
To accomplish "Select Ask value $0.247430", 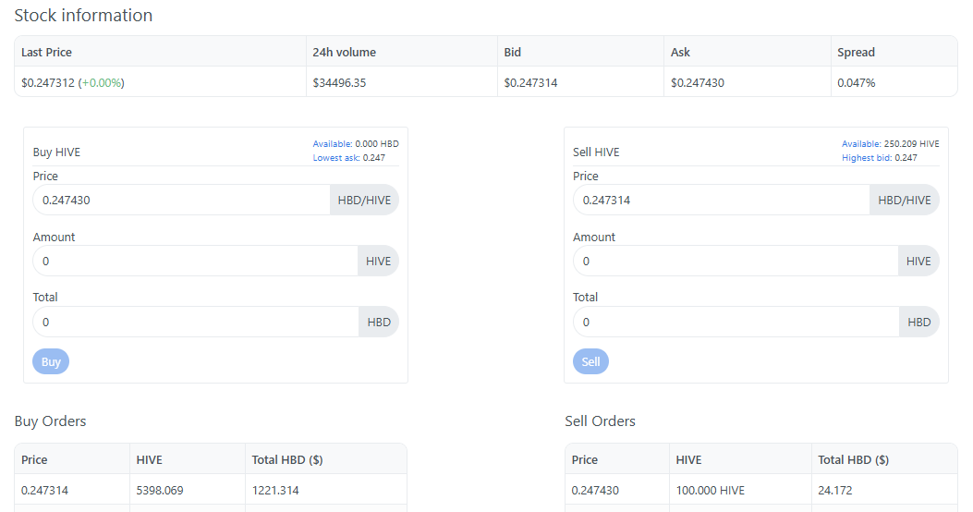I will coord(698,82).
